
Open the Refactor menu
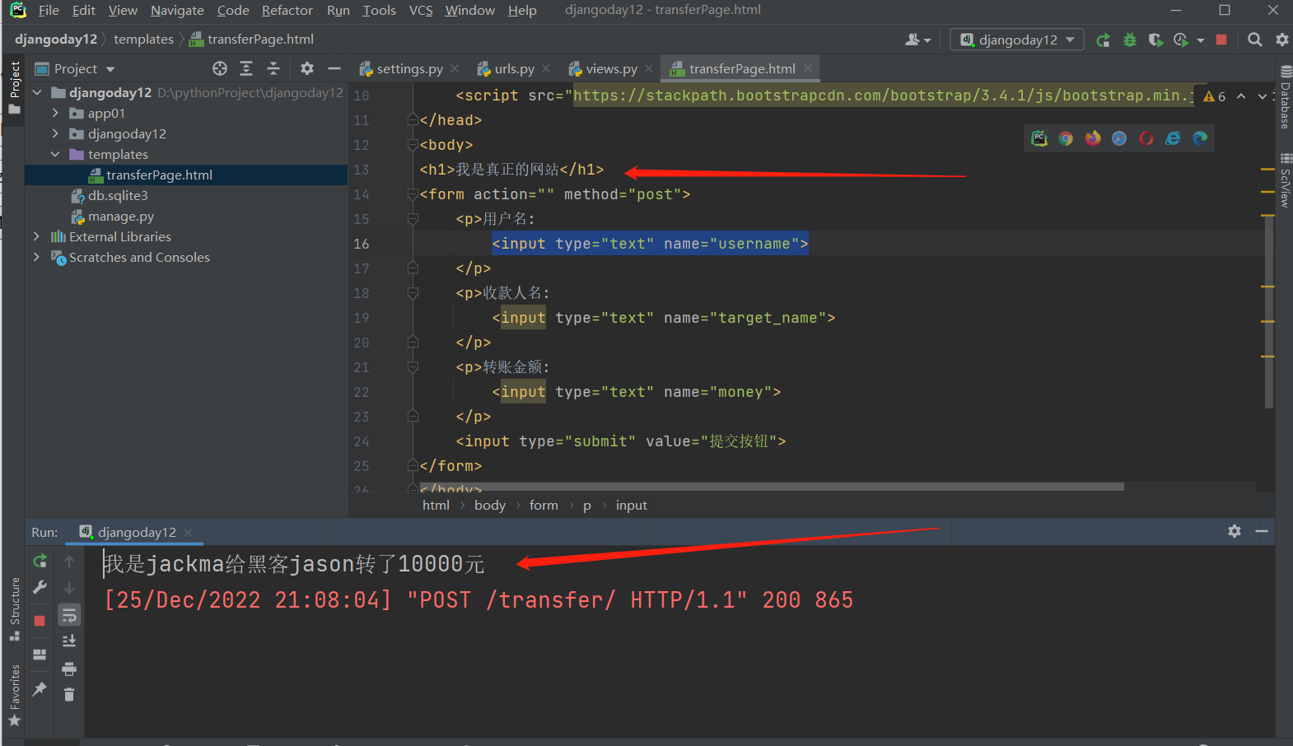[287, 11]
